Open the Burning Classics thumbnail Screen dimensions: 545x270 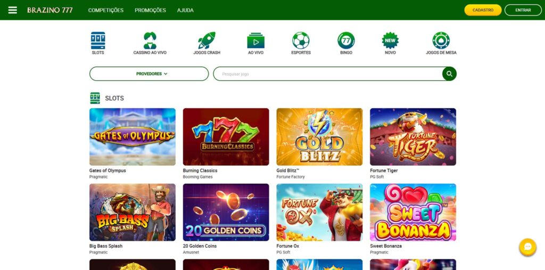click(x=226, y=137)
